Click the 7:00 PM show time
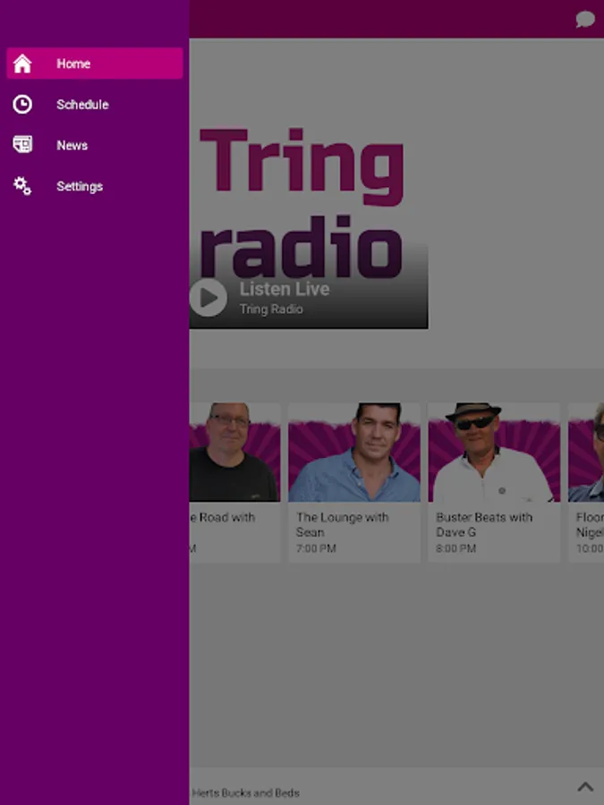604x805 pixels. click(x=316, y=548)
